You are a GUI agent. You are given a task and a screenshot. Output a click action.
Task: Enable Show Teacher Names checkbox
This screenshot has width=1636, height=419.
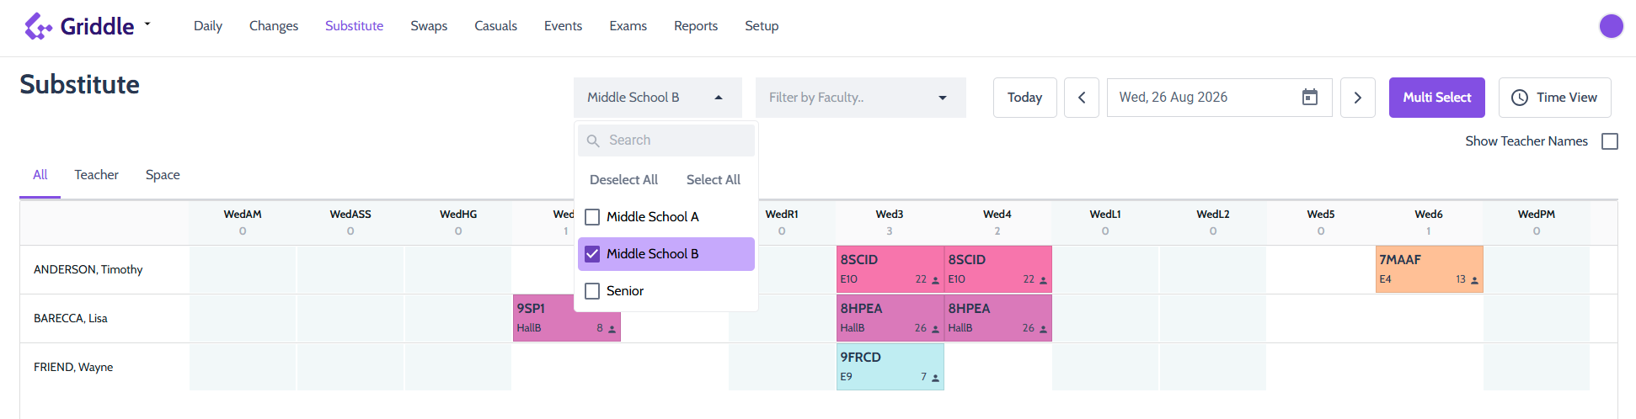(x=1610, y=141)
